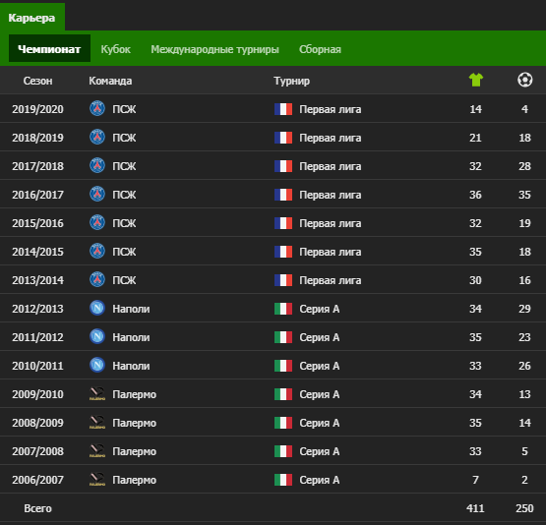Viewport: 546px width, 525px height.
Task: Click Palermo logo in 2006/2007 row
Action: click(97, 480)
